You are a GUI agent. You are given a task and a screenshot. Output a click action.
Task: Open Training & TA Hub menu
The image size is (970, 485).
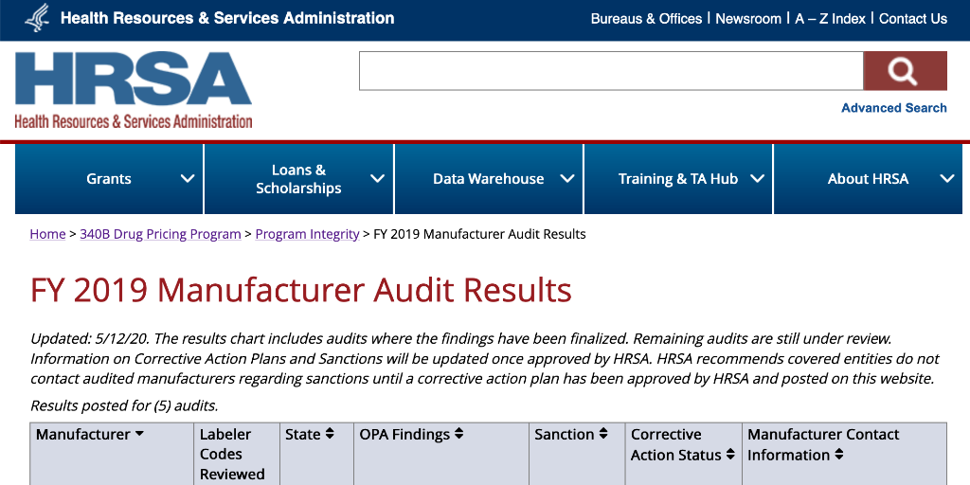click(678, 179)
